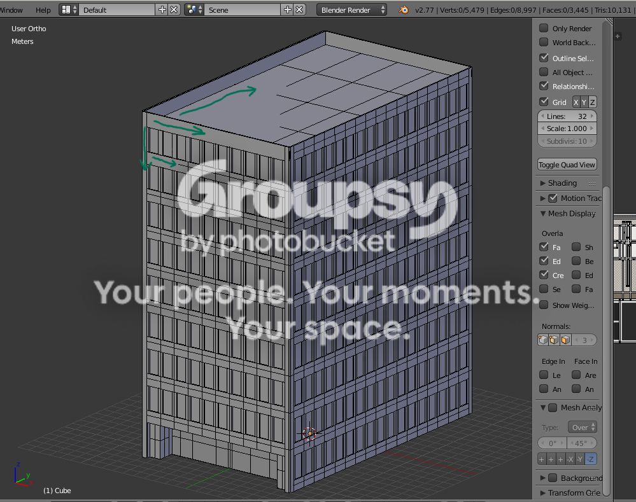Click the Toggle Quad View button
Image resolution: width=636 pixels, height=502 pixels.
[567, 165]
